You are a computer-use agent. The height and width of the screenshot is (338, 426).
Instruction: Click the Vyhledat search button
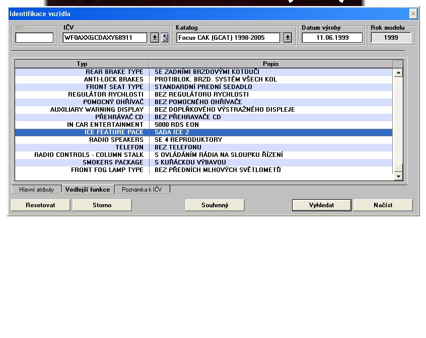tap(322, 205)
